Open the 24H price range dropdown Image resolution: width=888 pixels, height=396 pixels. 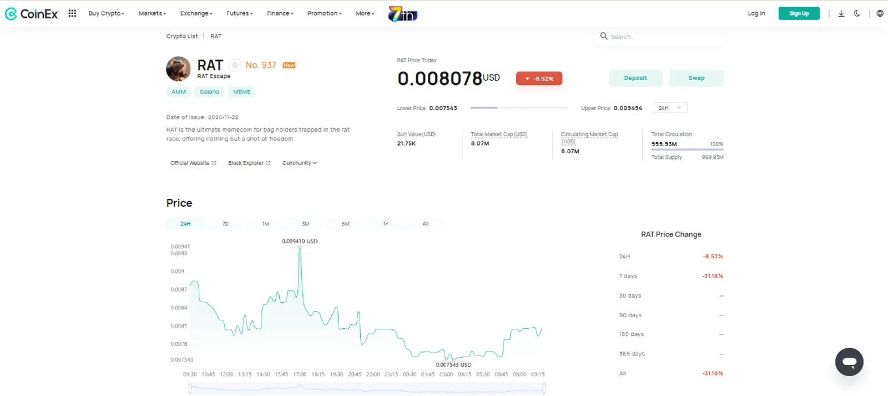click(x=670, y=108)
